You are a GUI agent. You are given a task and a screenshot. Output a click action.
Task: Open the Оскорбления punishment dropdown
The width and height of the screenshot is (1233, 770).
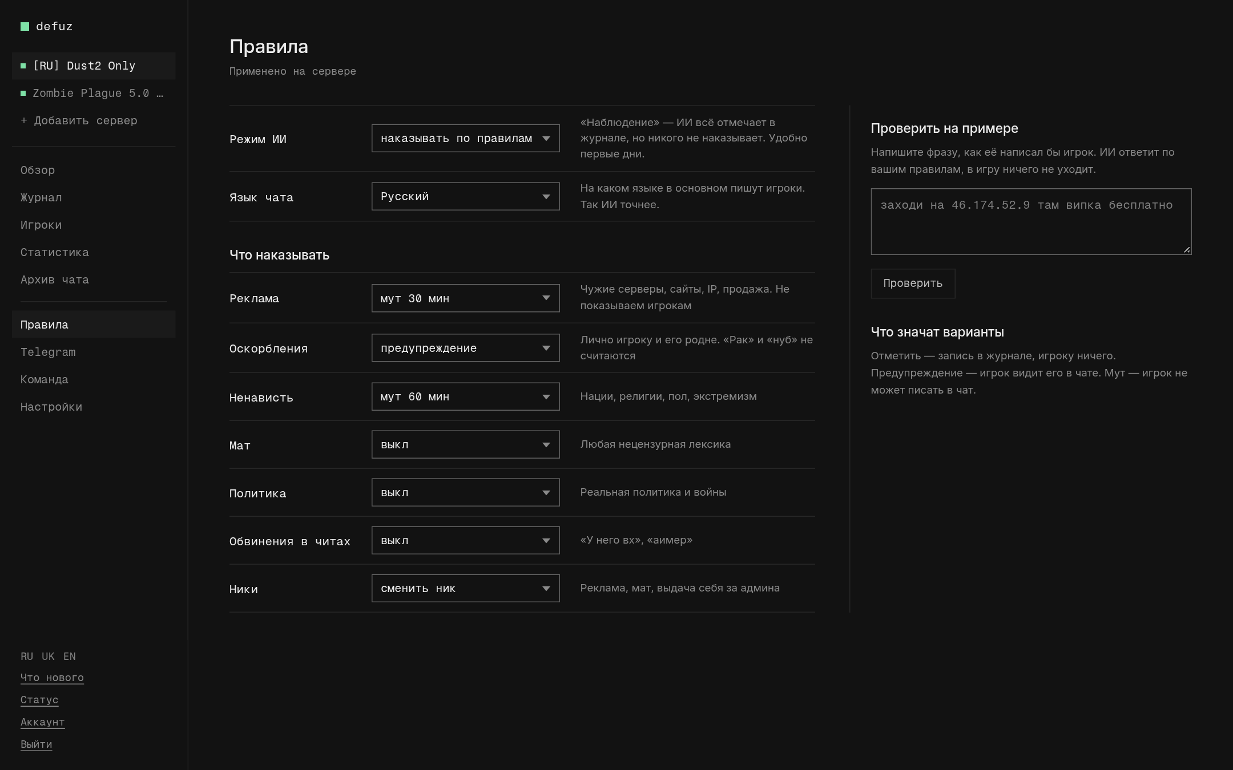click(x=465, y=348)
